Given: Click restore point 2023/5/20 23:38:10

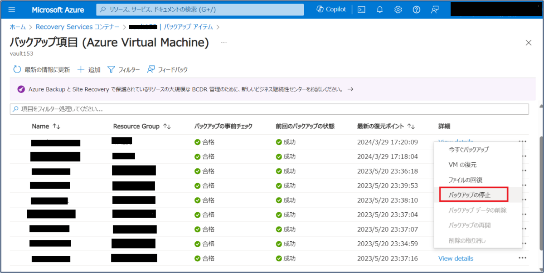Looking at the screenshot, I should 387,200.
